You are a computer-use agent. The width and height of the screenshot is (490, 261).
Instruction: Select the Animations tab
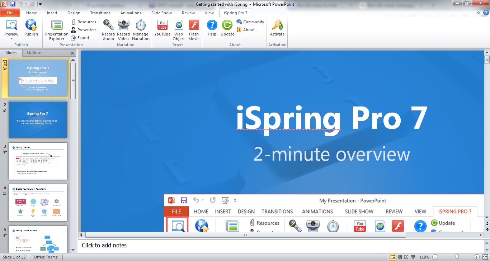tap(131, 13)
